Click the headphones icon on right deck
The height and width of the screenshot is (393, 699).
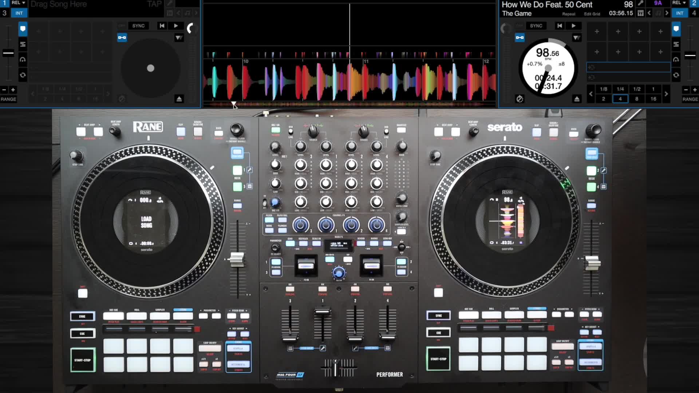coord(676,60)
